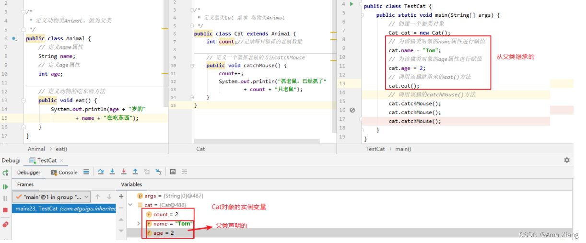Switch to the Console tab
Screen dimensions: 586x243
[x=64, y=173]
